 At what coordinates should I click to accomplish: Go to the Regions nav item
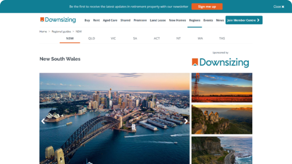click(x=195, y=20)
